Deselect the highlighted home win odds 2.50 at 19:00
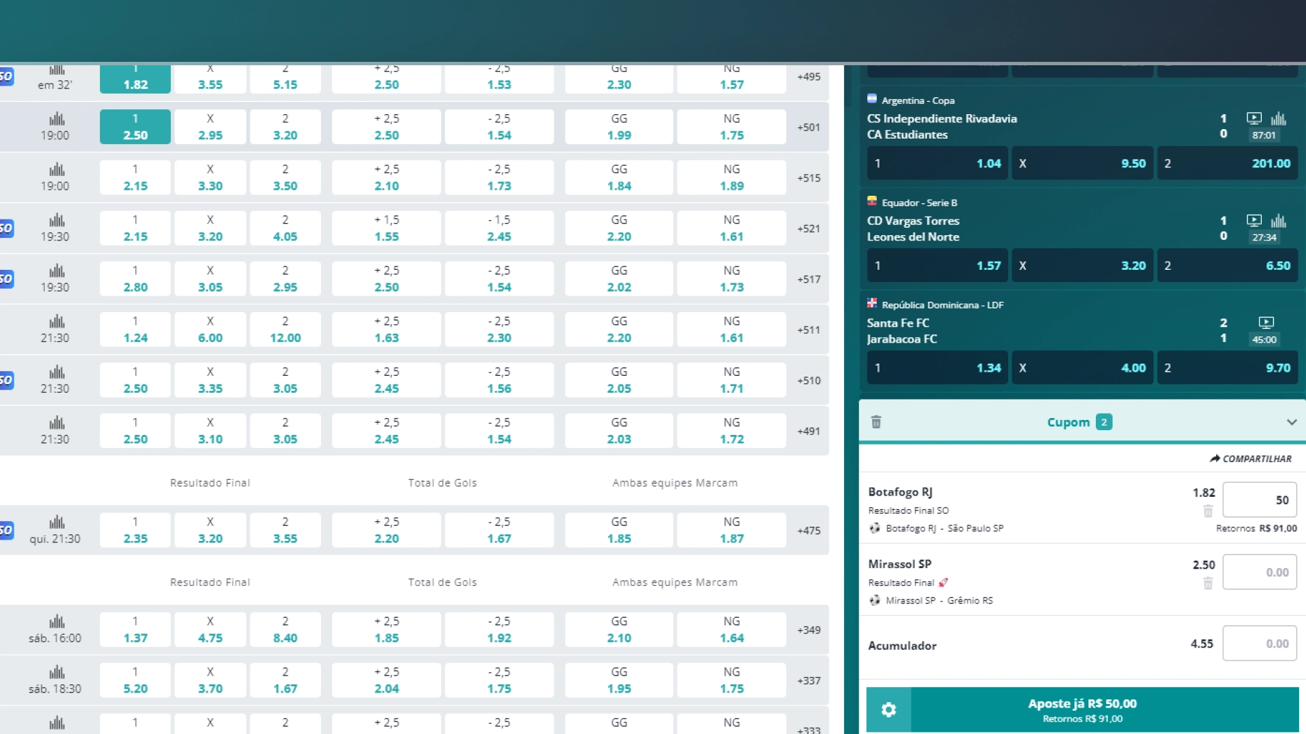This screenshot has height=734, width=1306. pyautogui.click(x=135, y=127)
